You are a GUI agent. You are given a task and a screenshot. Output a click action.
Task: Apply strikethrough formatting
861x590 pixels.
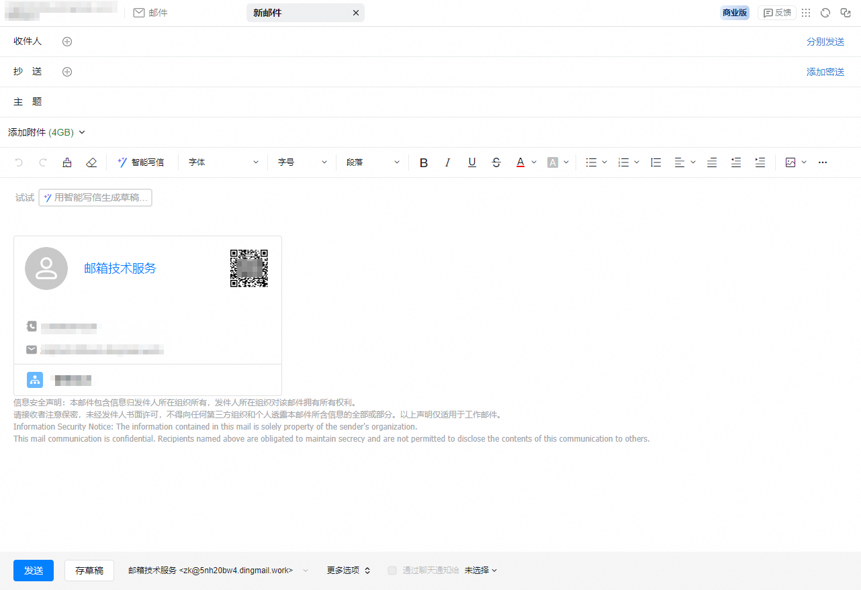point(496,162)
